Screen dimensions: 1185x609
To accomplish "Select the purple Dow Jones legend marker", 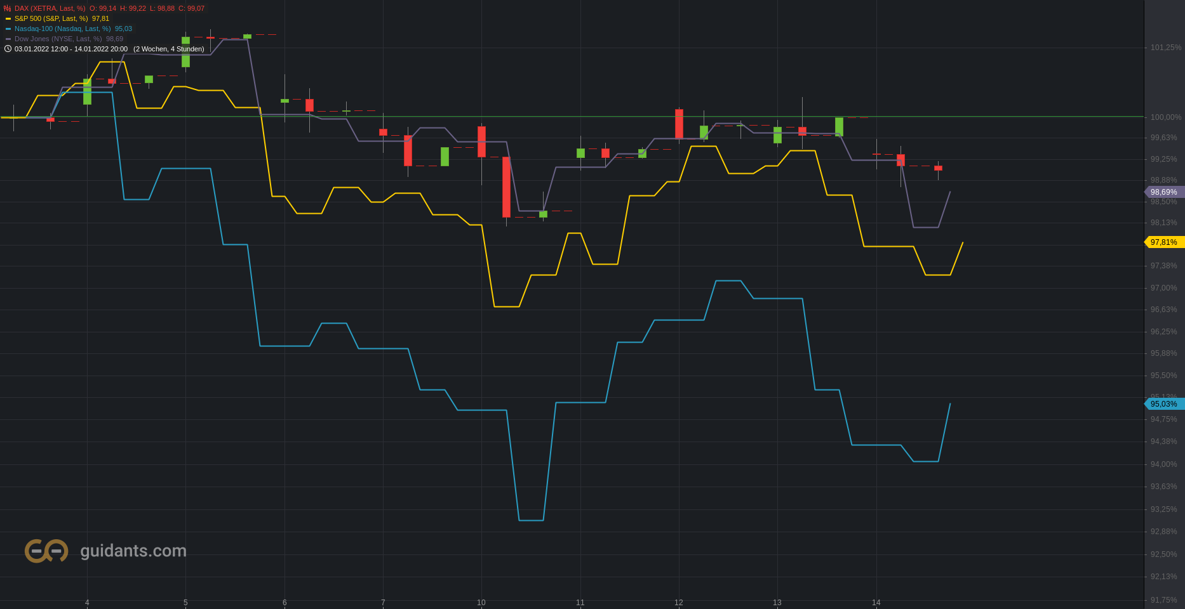I will coord(8,39).
